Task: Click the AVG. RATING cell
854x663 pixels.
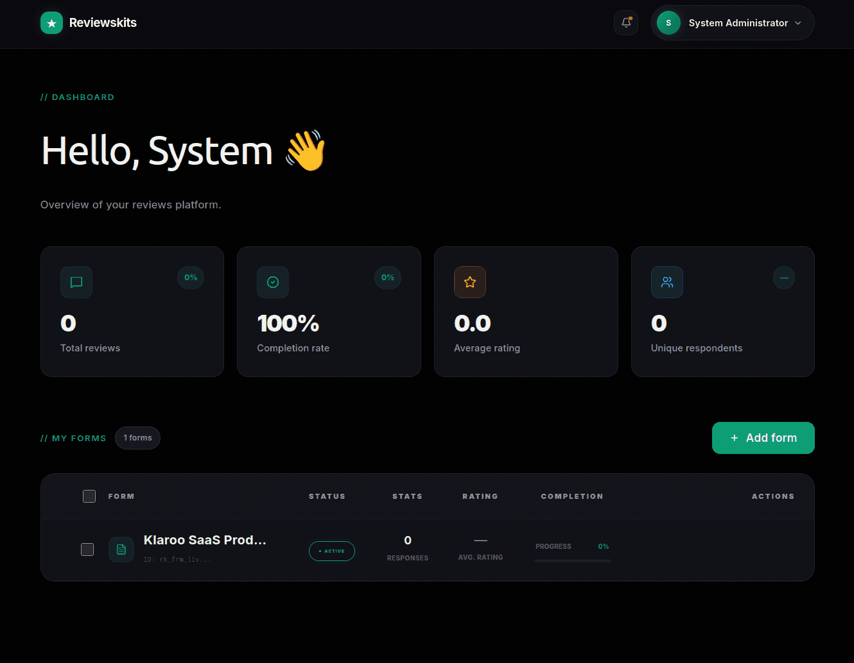Action: pos(480,550)
